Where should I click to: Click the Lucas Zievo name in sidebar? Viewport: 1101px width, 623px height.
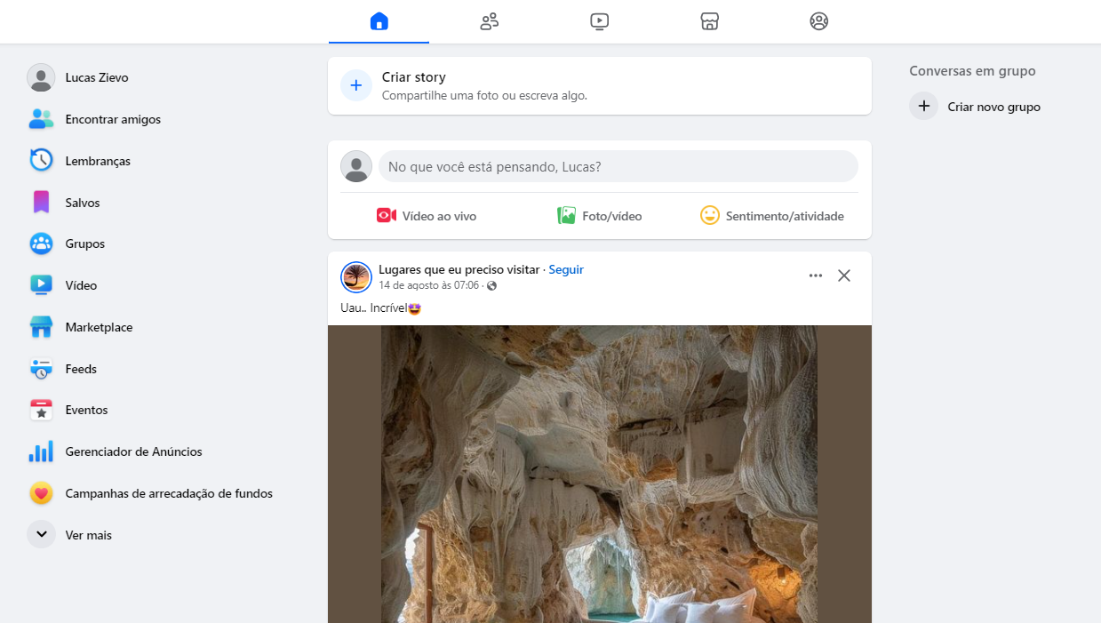tap(97, 77)
